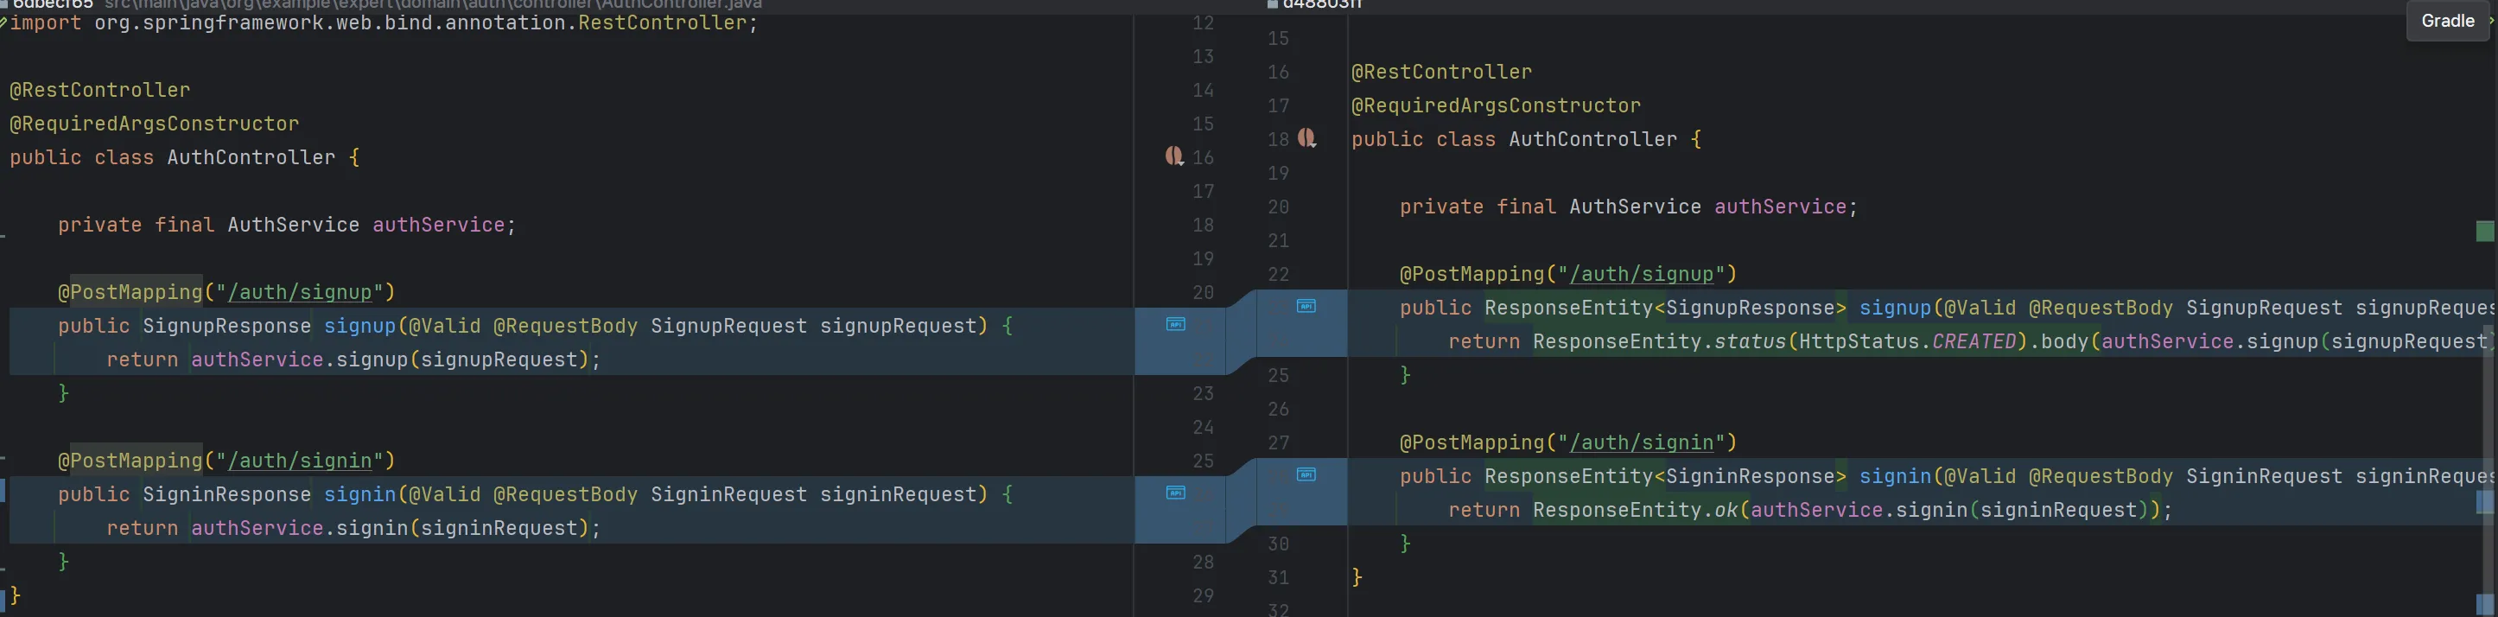Screen dimensions: 2498x617
Task: Open the /auth/signin URL in right pane
Action: point(1641,443)
